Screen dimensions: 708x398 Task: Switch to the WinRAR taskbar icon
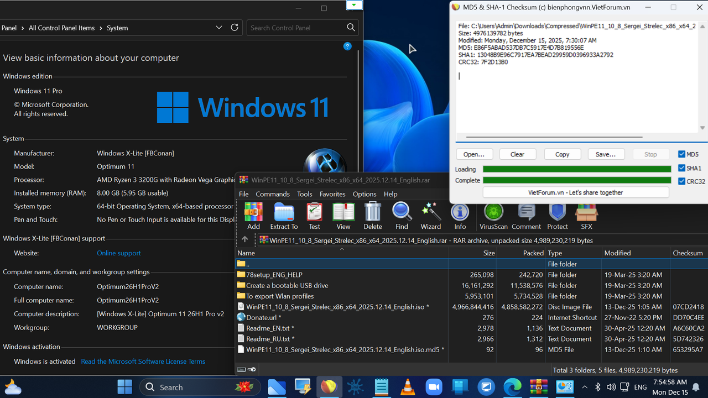click(x=538, y=387)
